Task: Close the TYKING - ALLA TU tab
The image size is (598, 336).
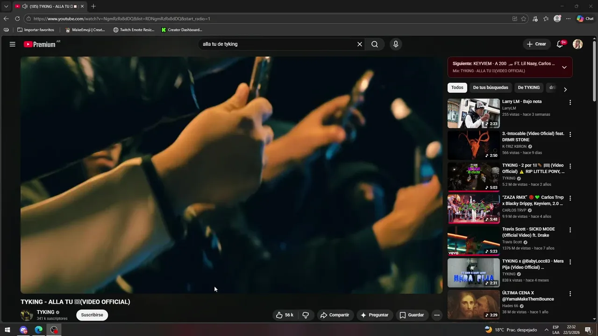Action: (x=82, y=7)
